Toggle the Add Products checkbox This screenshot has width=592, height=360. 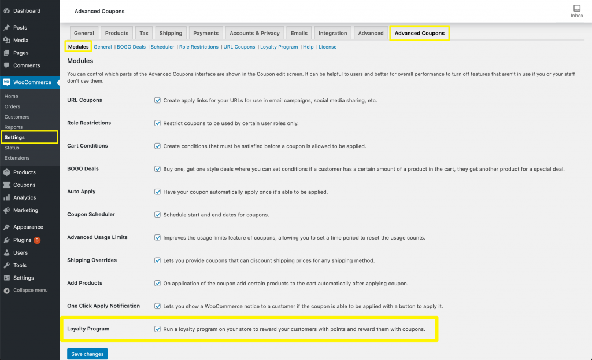(157, 283)
